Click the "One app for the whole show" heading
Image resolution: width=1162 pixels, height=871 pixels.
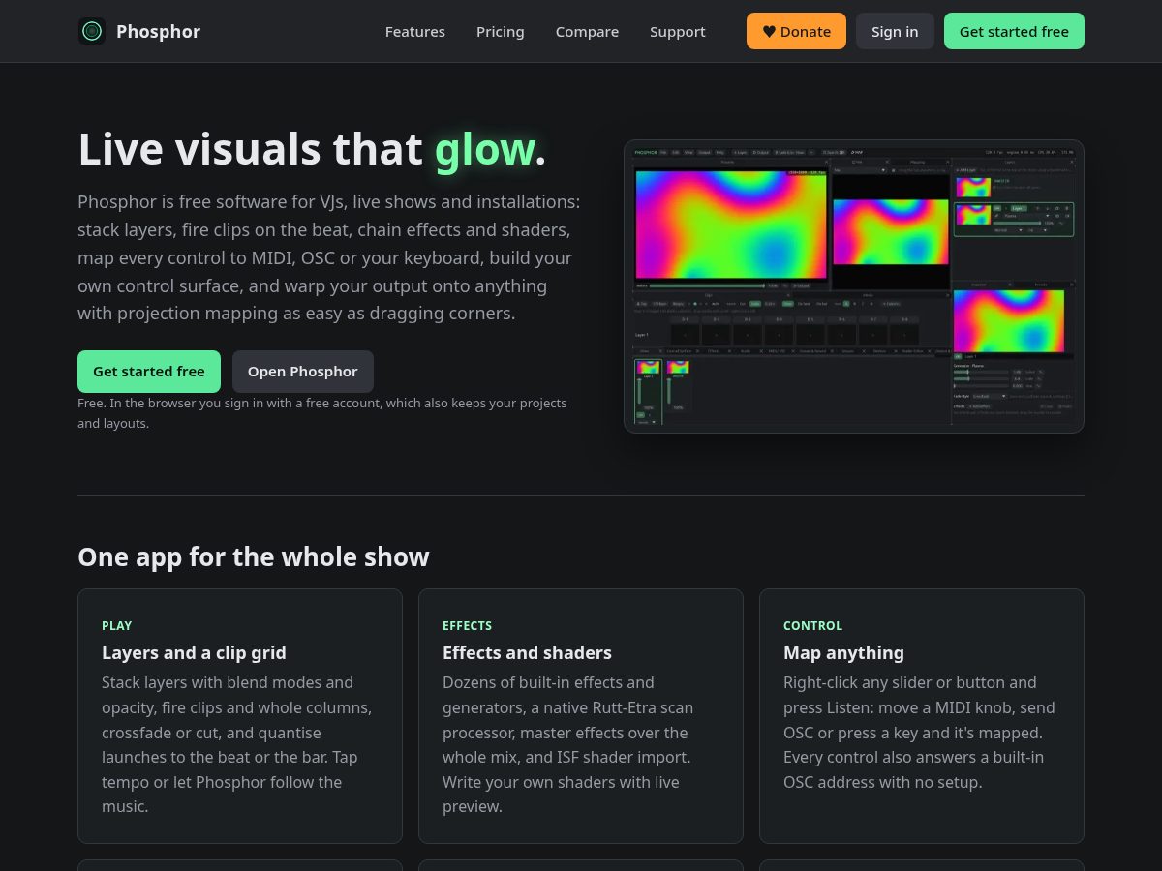click(254, 557)
